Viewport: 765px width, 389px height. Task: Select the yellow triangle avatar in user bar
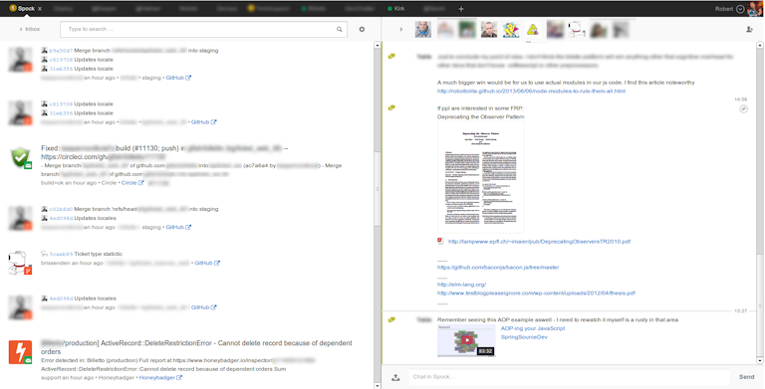tap(532, 30)
